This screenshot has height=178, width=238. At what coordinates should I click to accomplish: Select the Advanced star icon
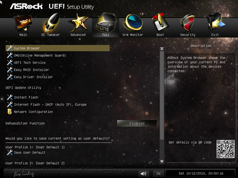click(x=78, y=23)
